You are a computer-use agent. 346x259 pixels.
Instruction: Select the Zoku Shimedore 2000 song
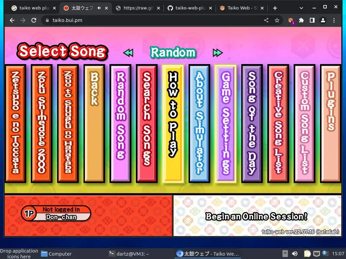(42, 123)
